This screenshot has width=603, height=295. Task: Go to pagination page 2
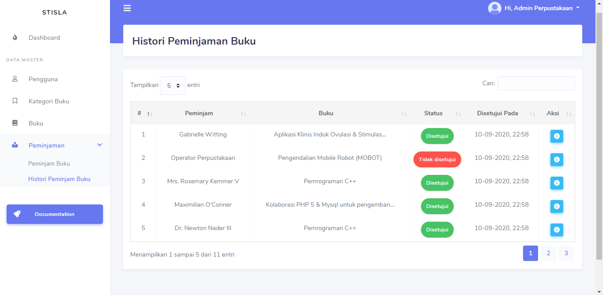(548, 253)
